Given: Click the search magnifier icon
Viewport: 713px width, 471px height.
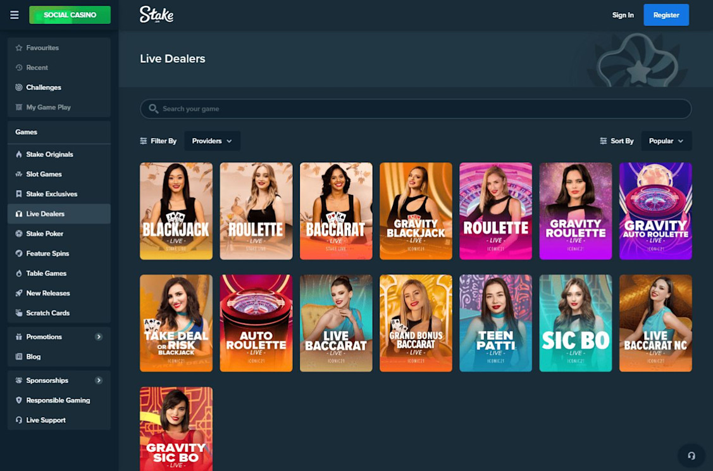Looking at the screenshot, I should [153, 109].
